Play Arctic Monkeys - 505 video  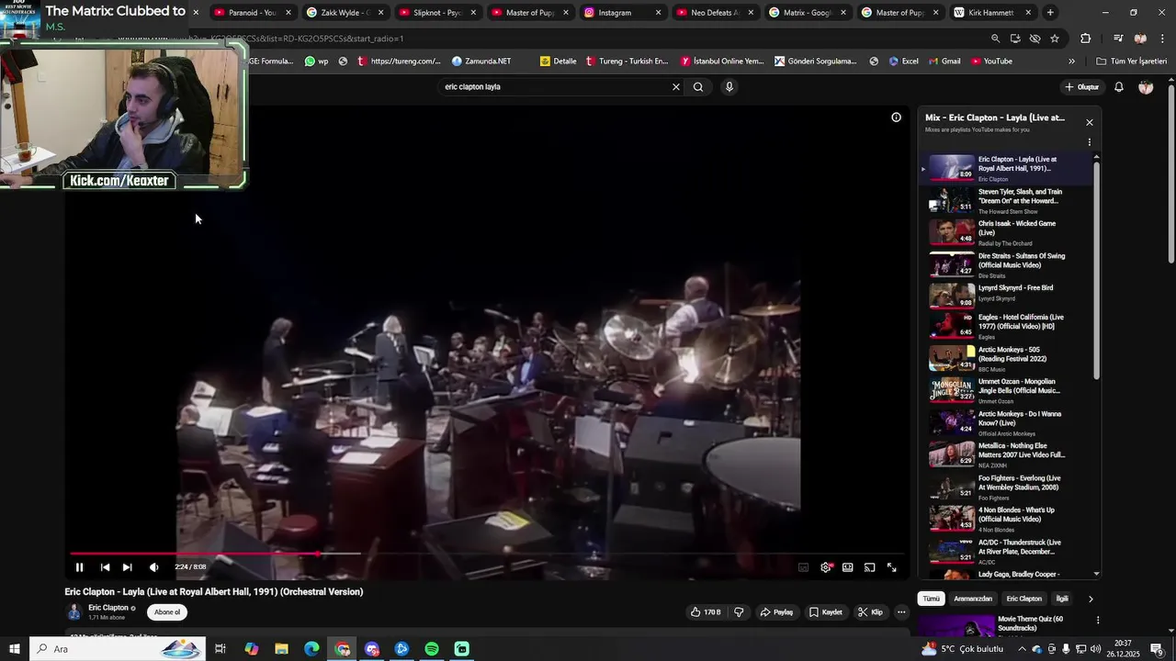1009,358
